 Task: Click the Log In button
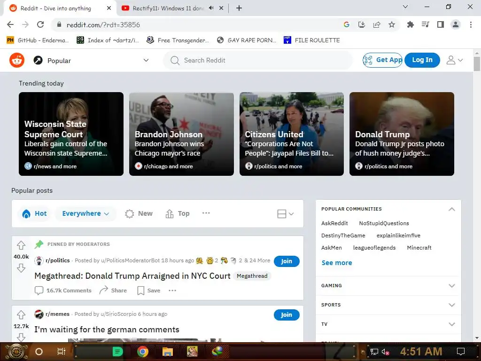pos(422,60)
